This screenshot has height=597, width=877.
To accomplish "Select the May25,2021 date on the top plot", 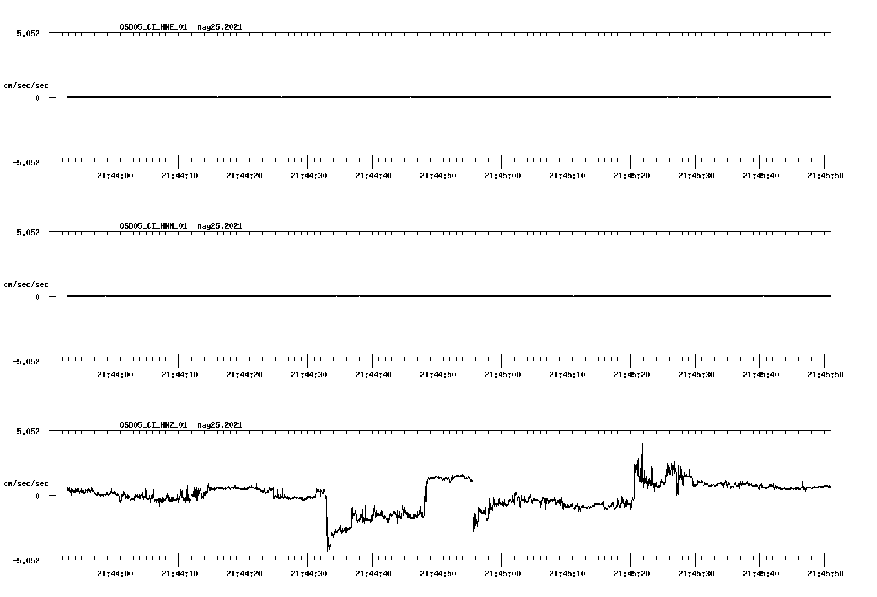I will (219, 27).
